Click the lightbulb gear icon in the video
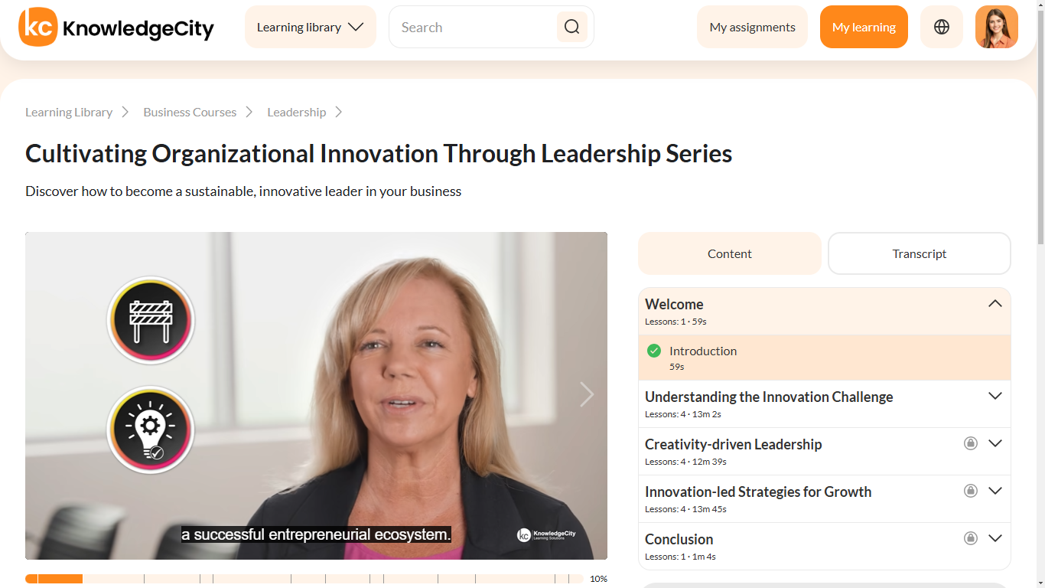 pyautogui.click(x=151, y=430)
